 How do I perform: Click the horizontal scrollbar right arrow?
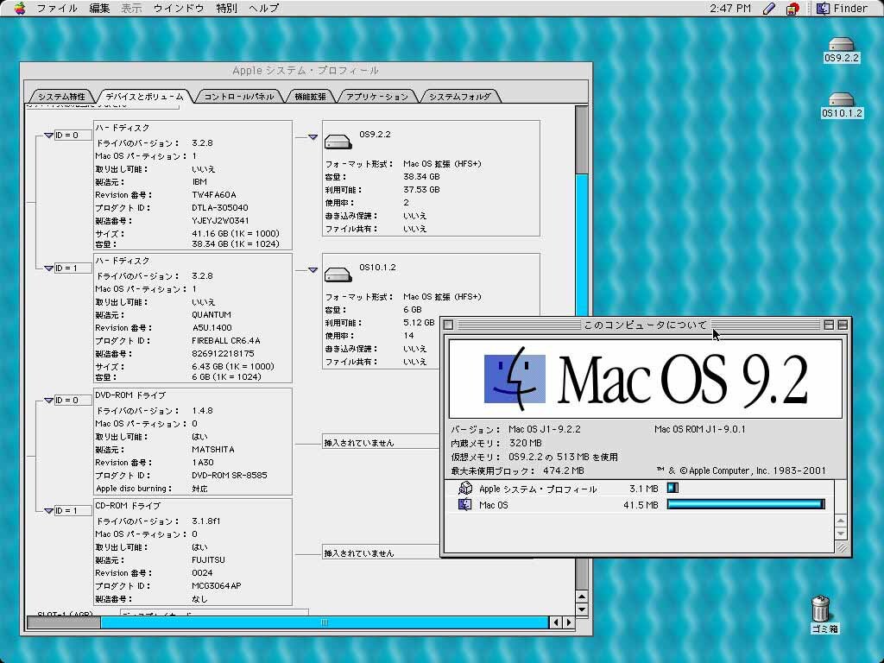tap(568, 622)
